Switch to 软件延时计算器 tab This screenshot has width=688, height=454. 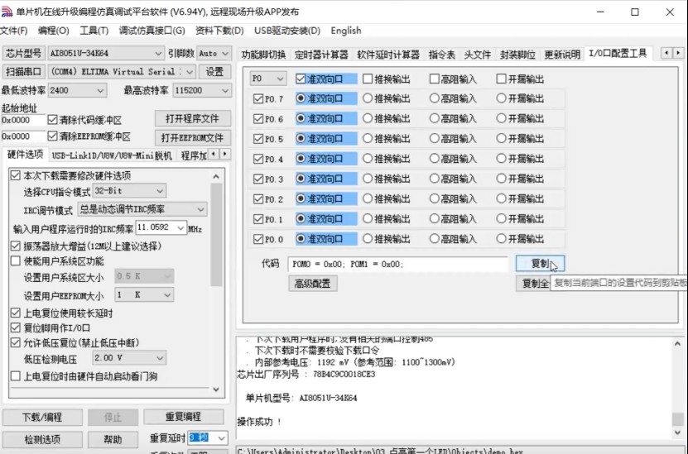coord(388,55)
